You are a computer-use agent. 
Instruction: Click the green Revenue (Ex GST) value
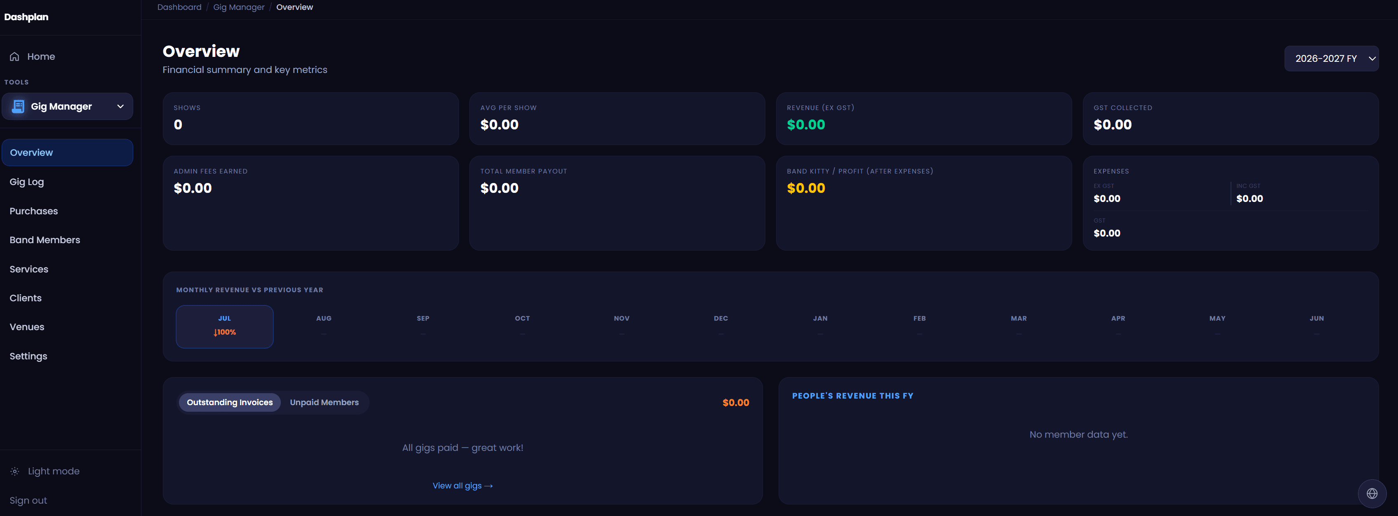click(806, 125)
